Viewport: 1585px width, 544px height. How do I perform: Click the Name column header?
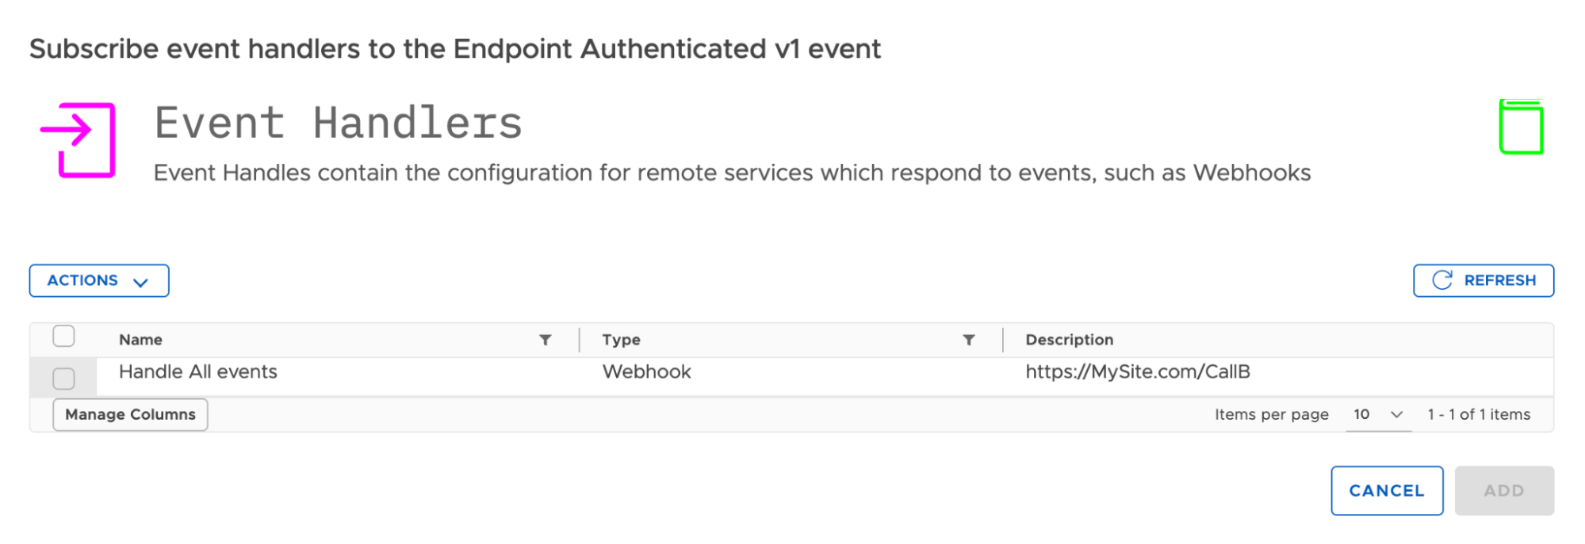[140, 340]
